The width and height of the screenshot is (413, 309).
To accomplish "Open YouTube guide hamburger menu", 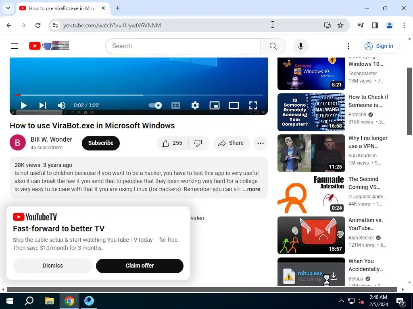I will pyautogui.click(x=15, y=46).
